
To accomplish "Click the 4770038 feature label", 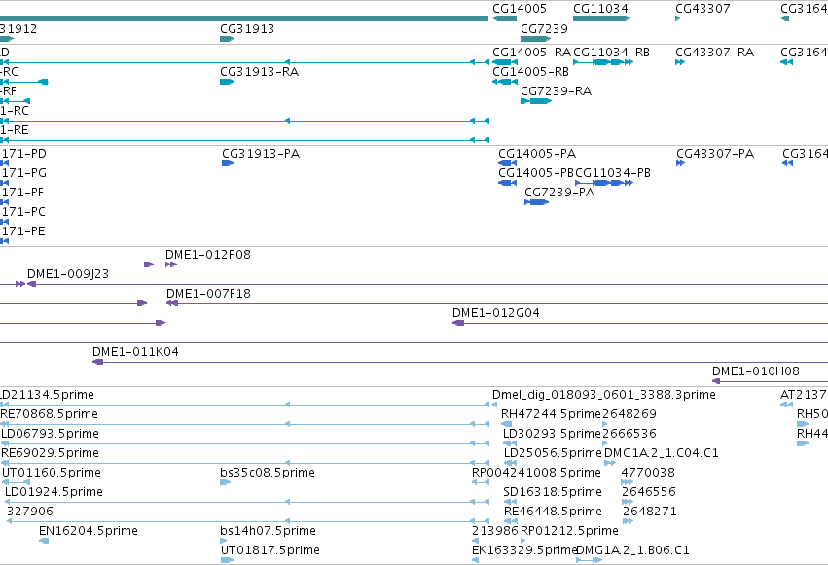I will tap(648, 473).
